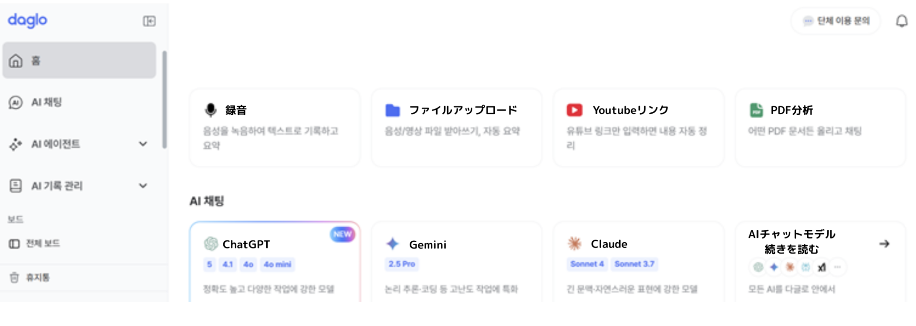The image size is (916, 326).
Task: Click the red YouTube play icon
Action: (x=574, y=110)
